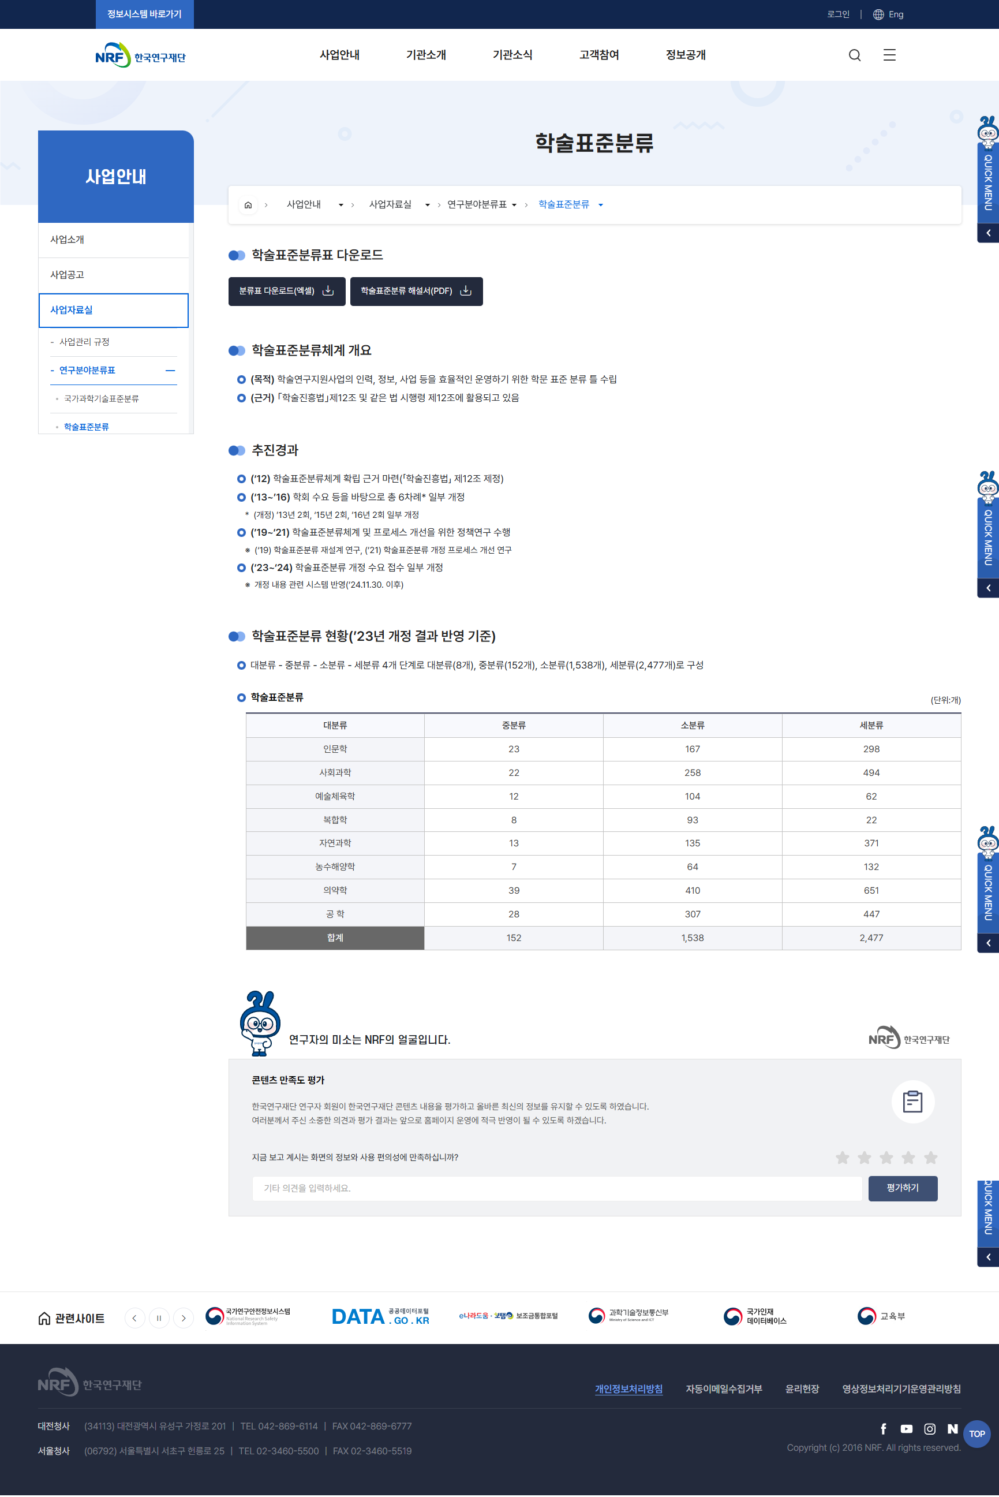Rate the page five stars

pos(930,1158)
